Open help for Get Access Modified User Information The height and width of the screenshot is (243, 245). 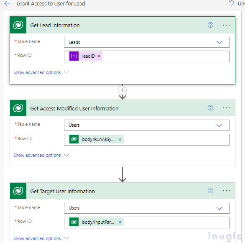(210, 108)
